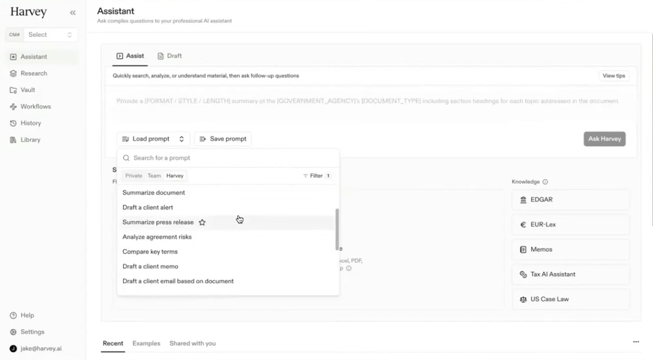The image size is (653, 360).
Task: Click the prompt list scrollbar
Action: coord(337,229)
